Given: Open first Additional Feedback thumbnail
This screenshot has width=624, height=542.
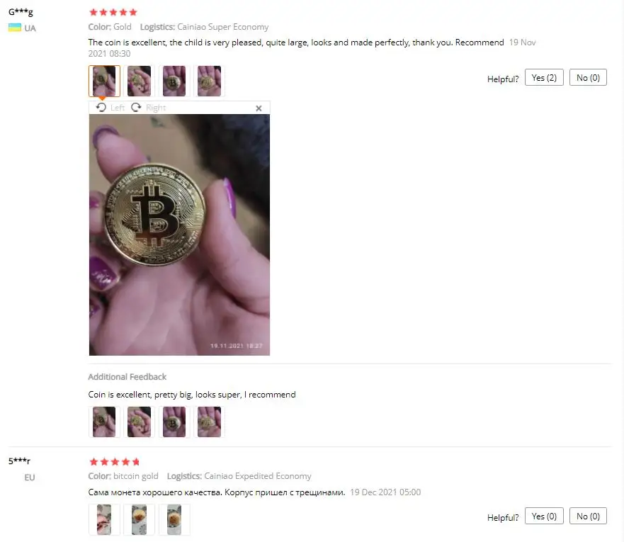Looking at the screenshot, I should tap(104, 422).
